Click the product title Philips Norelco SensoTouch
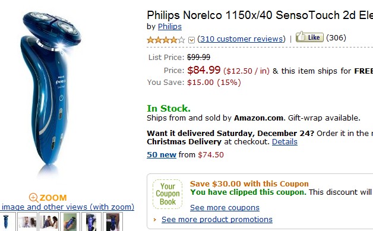 (x=260, y=15)
